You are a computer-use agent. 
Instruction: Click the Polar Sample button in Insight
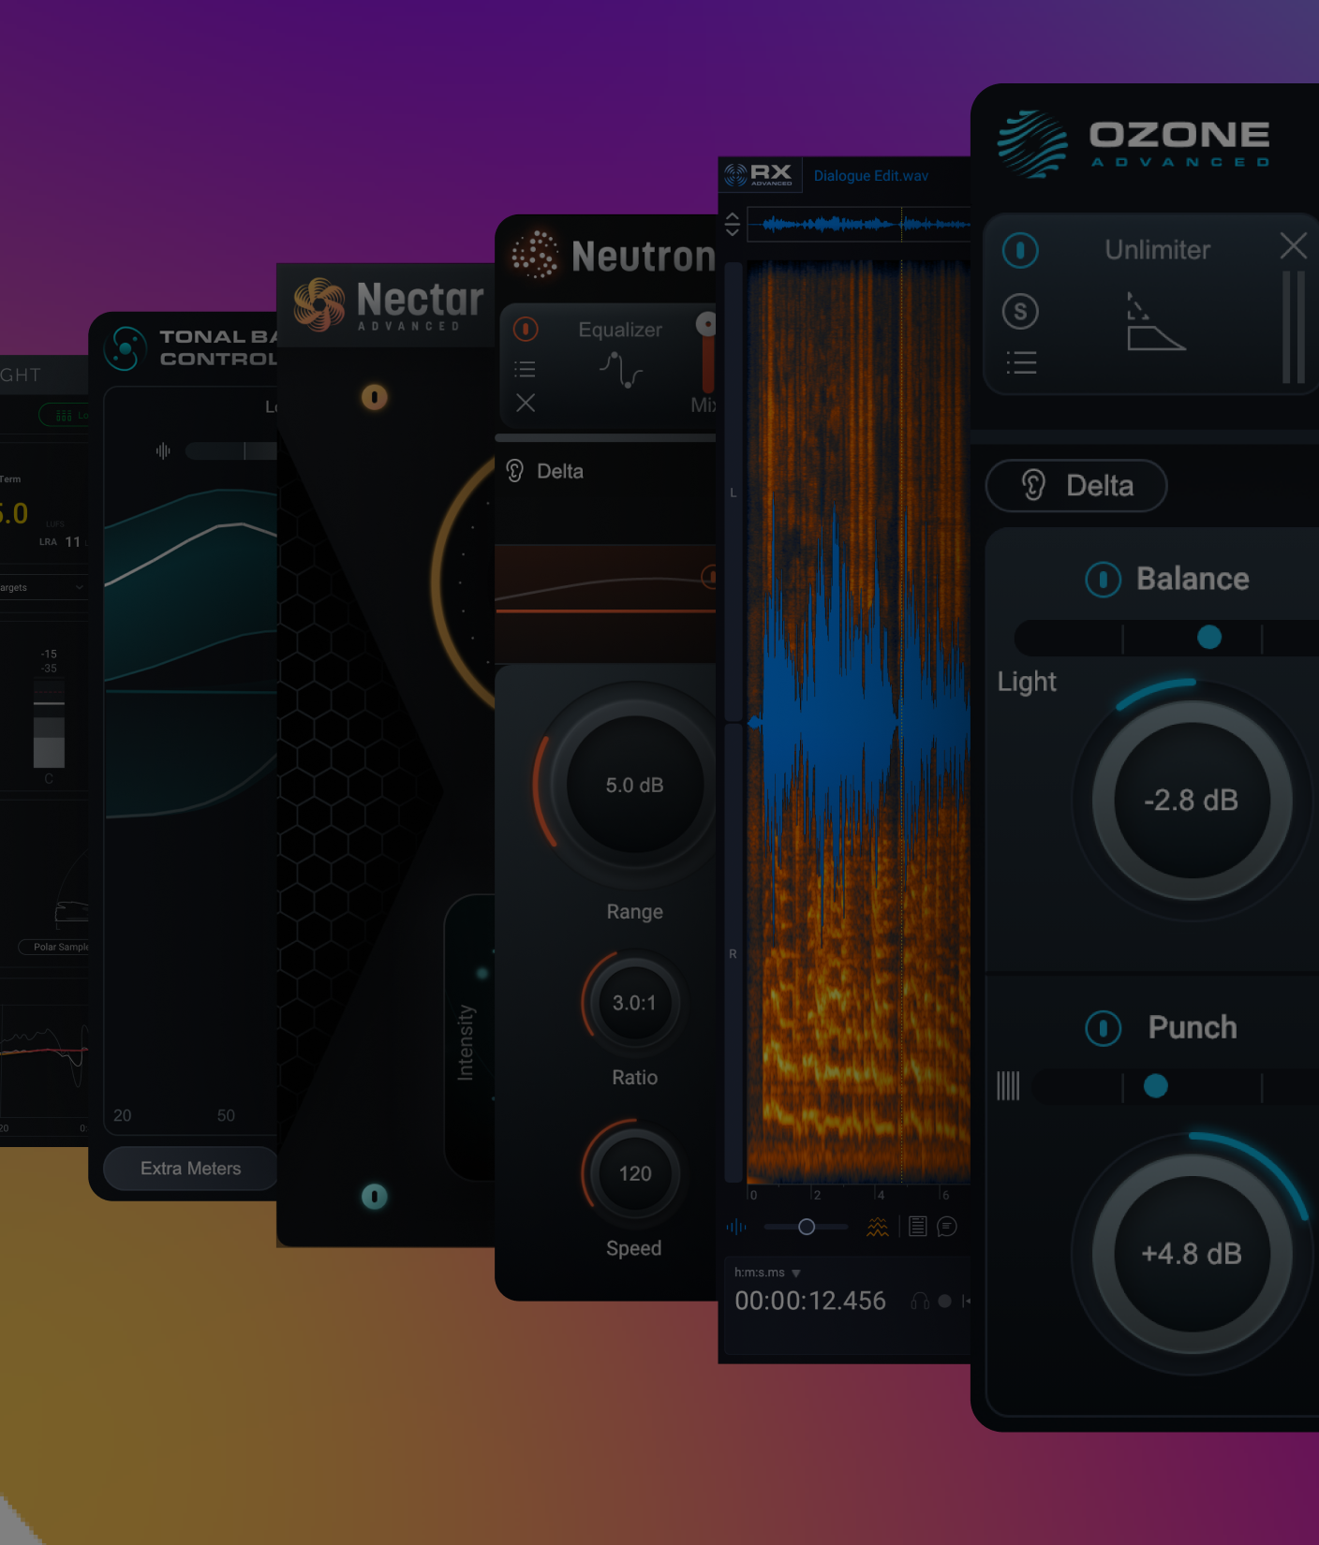pos(54,947)
